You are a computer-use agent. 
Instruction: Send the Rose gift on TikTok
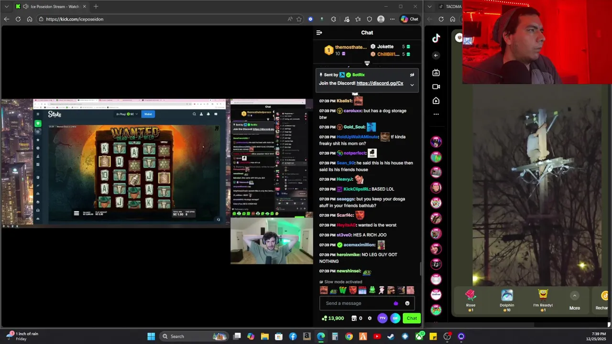pyautogui.click(x=471, y=300)
